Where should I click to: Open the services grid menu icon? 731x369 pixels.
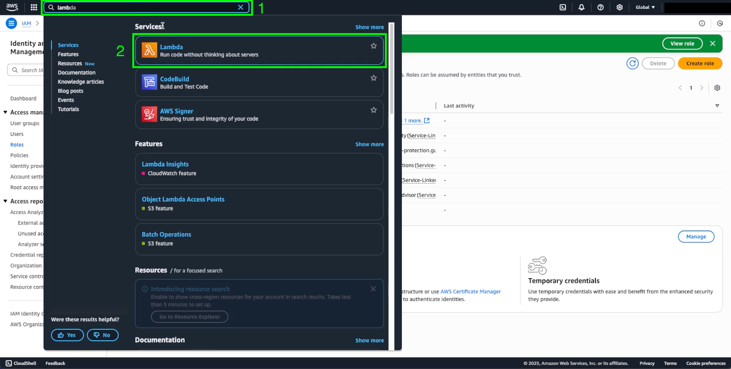click(x=34, y=7)
